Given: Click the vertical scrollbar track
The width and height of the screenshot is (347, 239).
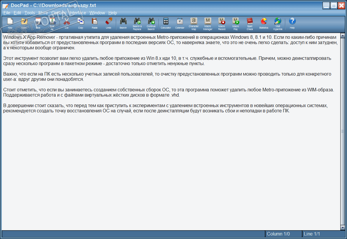Looking at the screenshot, I should [x=343, y=131].
